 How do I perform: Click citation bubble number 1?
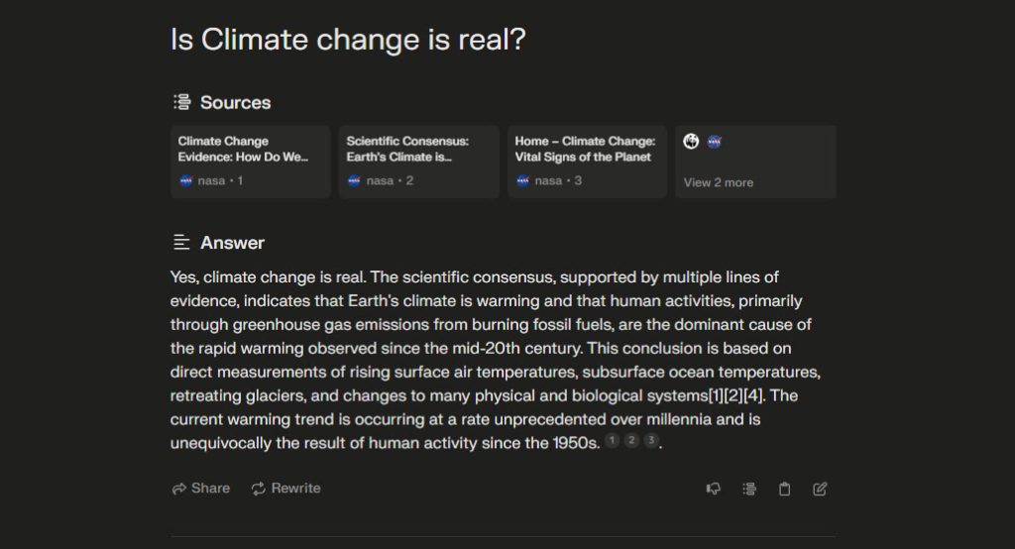tap(613, 441)
